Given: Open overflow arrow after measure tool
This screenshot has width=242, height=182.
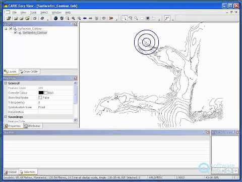Looking at the screenshot, I should pyautogui.click(x=173, y=19).
